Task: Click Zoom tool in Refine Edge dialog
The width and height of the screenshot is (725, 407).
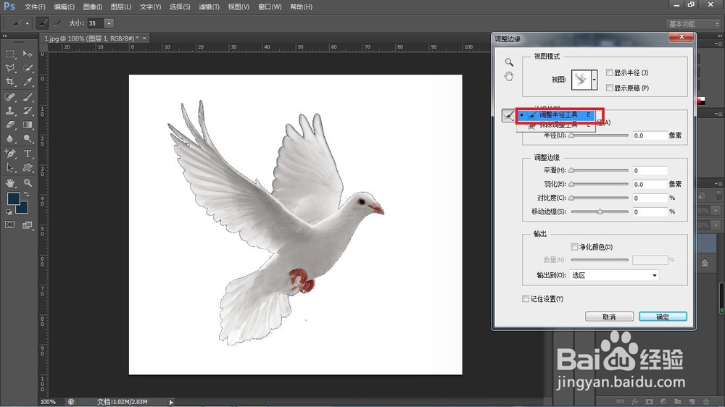Action: click(509, 62)
